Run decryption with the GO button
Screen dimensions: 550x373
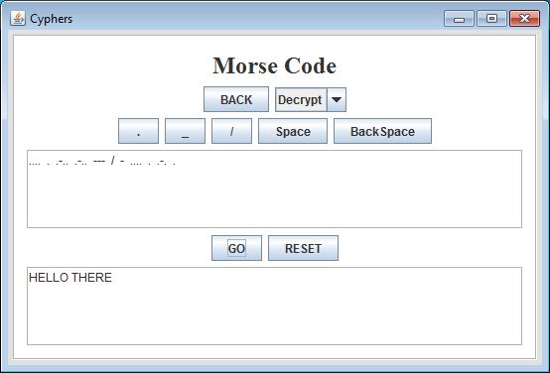click(236, 248)
